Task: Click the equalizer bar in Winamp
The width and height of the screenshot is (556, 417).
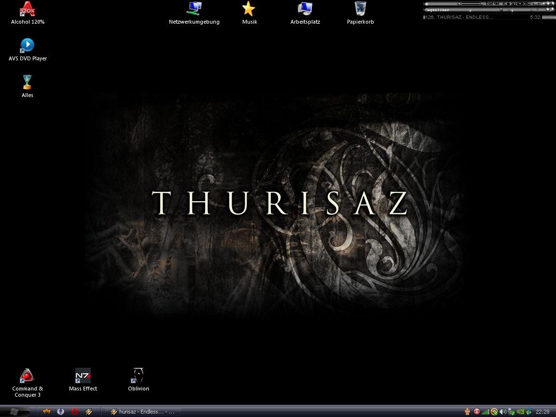Action: (487, 10)
